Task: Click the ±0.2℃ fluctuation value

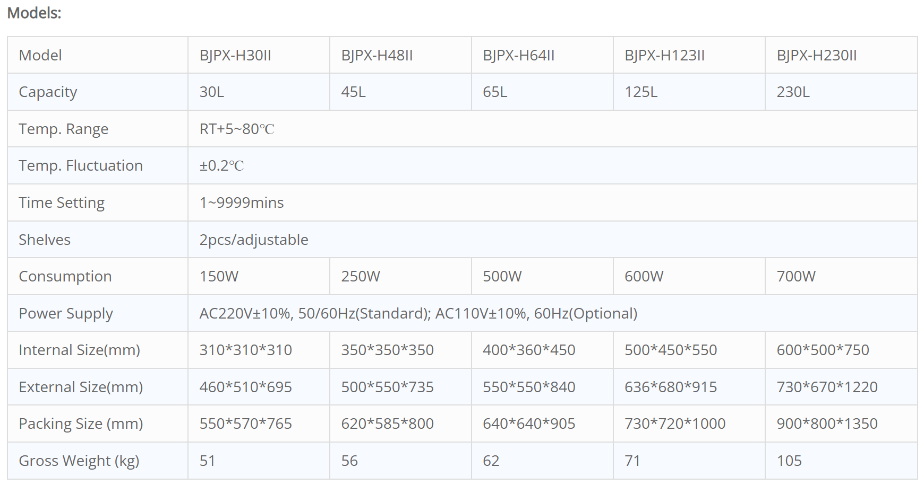Action: coord(221,166)
